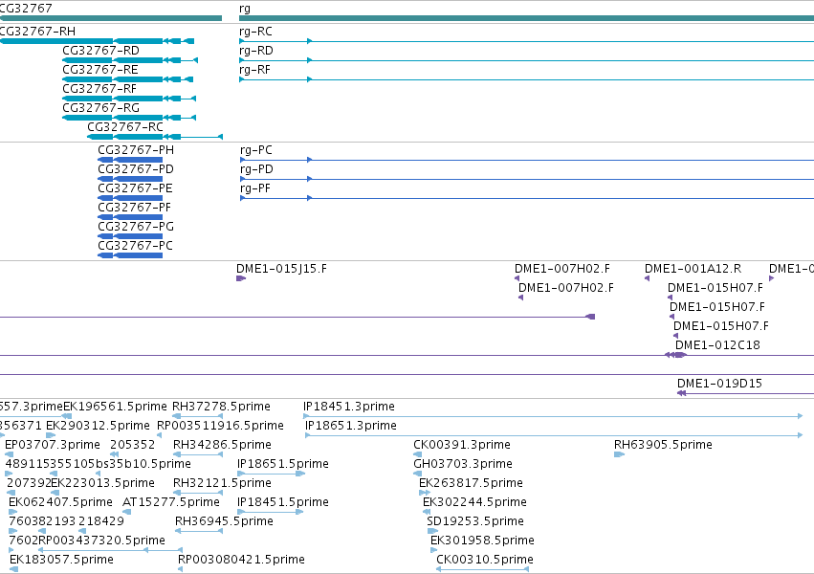Click the CG32767-PF protein label
Screen dimensions: 814x574
tap(135, 208)
